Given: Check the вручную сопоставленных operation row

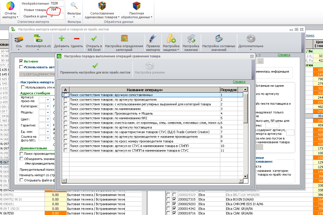Looking at the screenshot, I should (x=65, y=95).
